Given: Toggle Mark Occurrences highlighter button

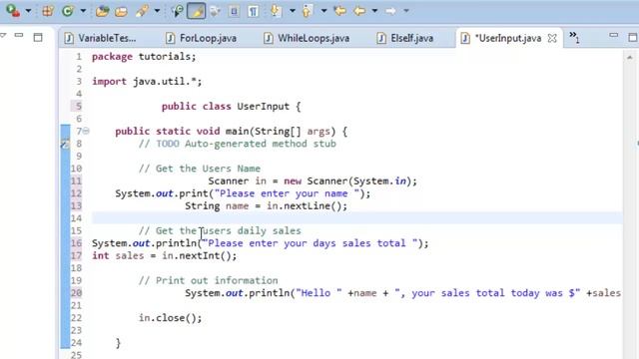Looking at the screenshot, I should tap(196, 11).
